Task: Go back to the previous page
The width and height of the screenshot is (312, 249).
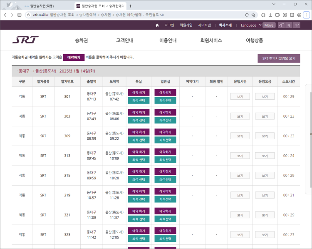Action: [5, 15]
